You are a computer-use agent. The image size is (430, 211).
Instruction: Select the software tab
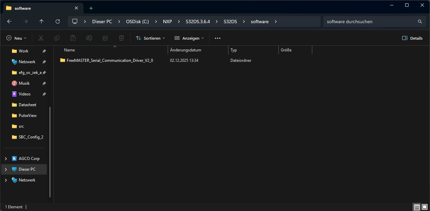click(x=43, y=8)
